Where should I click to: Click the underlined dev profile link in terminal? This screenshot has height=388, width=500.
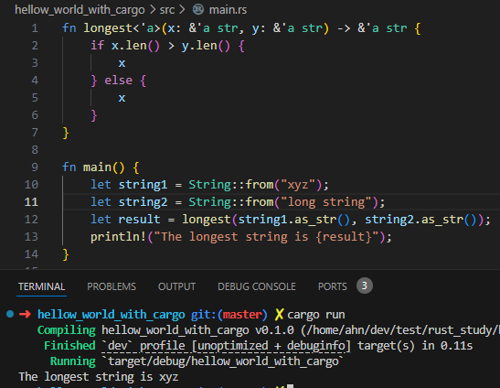tap(226, 346)
